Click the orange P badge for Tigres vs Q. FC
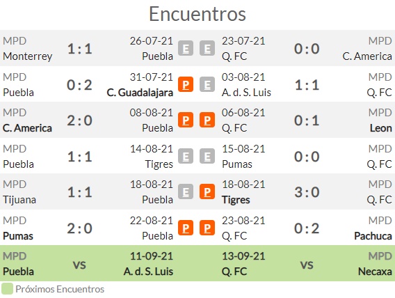This screenshot has height=298, width=395. (x=207, y=191)
